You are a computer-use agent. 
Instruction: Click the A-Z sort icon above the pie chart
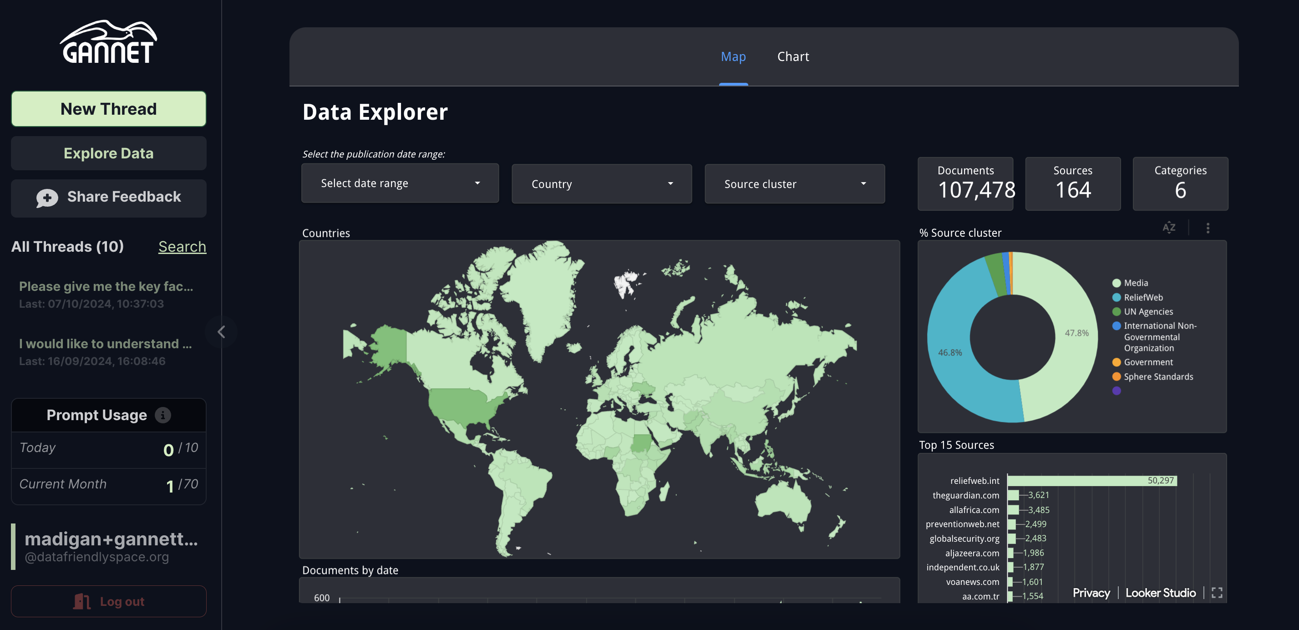pyautogui.click(x=1168, y=228)
